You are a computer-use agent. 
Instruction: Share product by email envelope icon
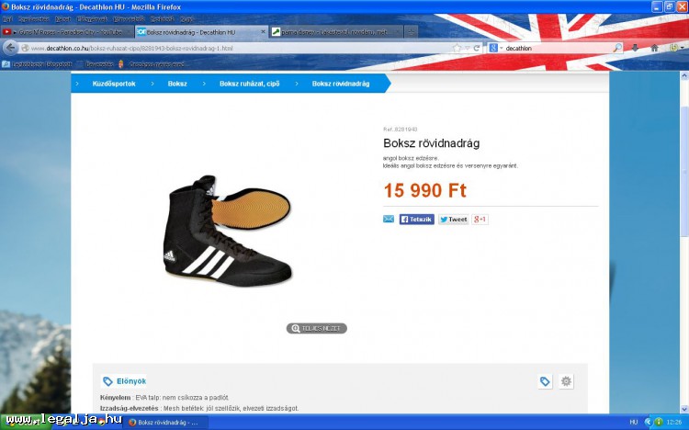(x=389, y=219)
